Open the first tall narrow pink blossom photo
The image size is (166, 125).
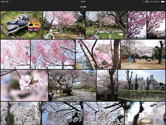pos(137,25)
